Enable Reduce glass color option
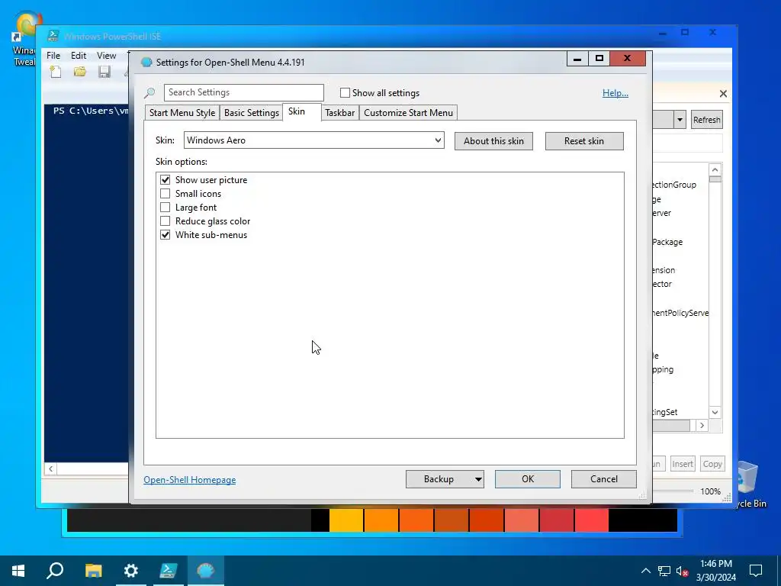Image resolution: width=781 pixels, height=586 pixels. tap(165, 221)
